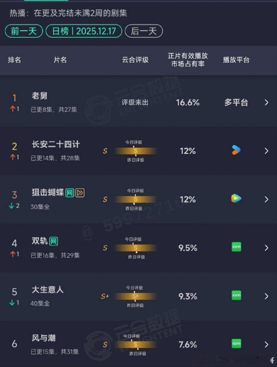Viewport: 277px width, 367px height.
Task: Sort by 正片有效播放市场占有率 column header
Action: pos(188,60)
